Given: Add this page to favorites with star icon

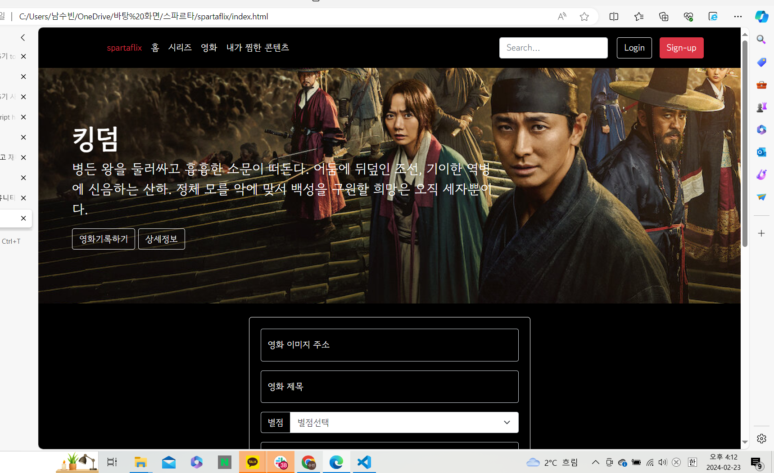Looking at the screenshot, I should click(584, 17).
